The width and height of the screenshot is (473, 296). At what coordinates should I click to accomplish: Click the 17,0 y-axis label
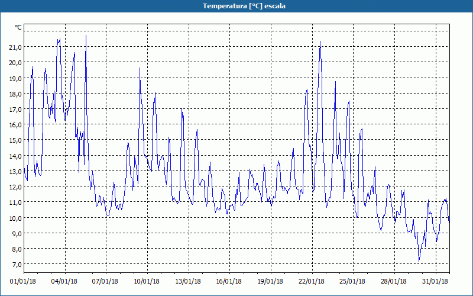click(16, 110)
